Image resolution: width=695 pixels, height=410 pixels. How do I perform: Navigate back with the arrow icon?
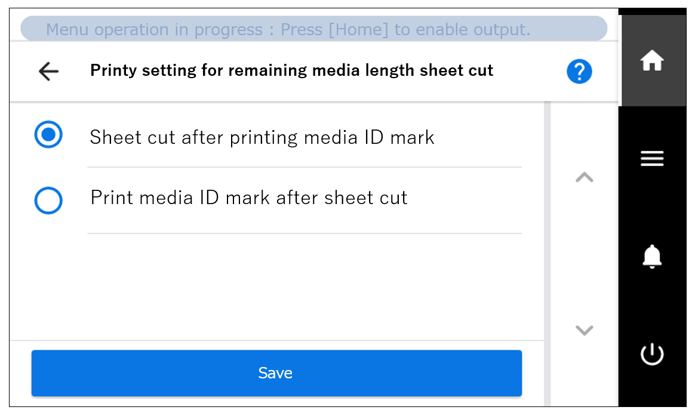coord(48,71)
